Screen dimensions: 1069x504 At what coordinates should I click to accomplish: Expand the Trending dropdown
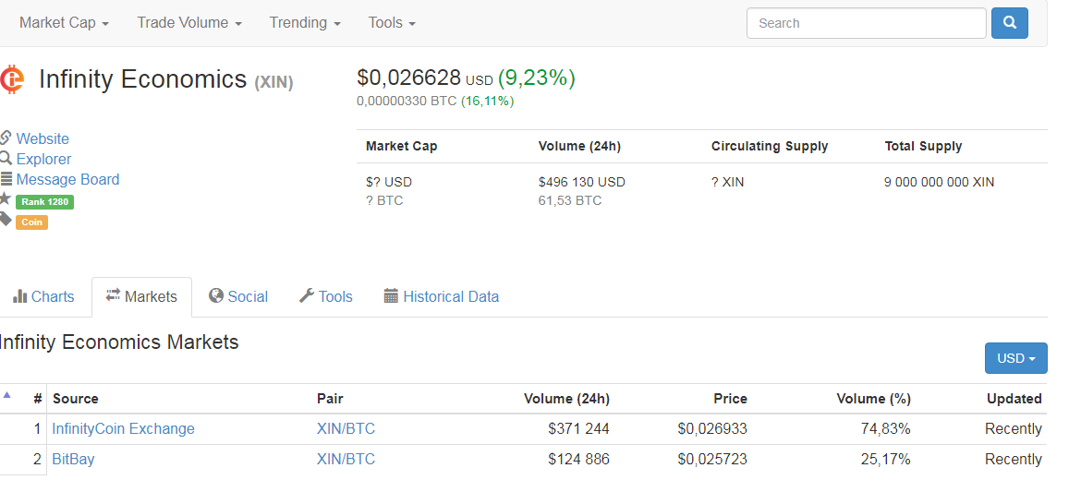point(305,23)
